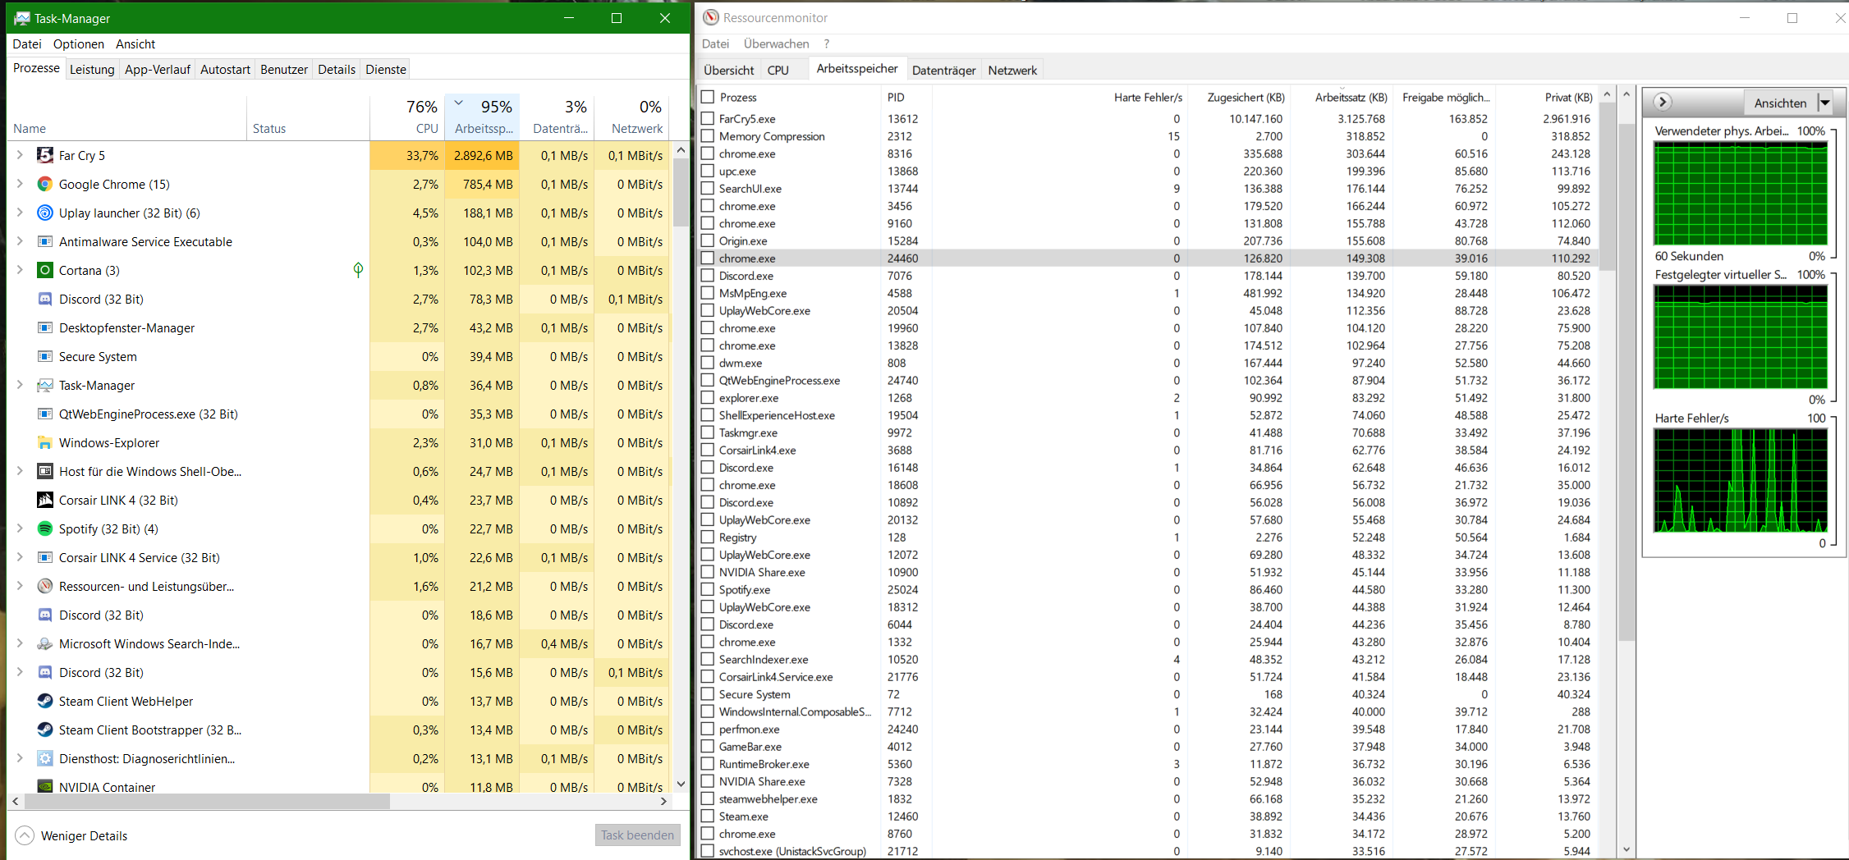Open the Autostart tab in Task-Manager
The image size is (1849, 860).
(x=225, y=70)
